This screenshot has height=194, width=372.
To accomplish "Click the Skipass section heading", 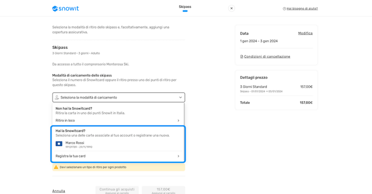I will (60, 48).
